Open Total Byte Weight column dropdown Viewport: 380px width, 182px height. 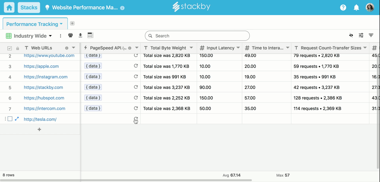pyautogui.click(x=191, y=48)
